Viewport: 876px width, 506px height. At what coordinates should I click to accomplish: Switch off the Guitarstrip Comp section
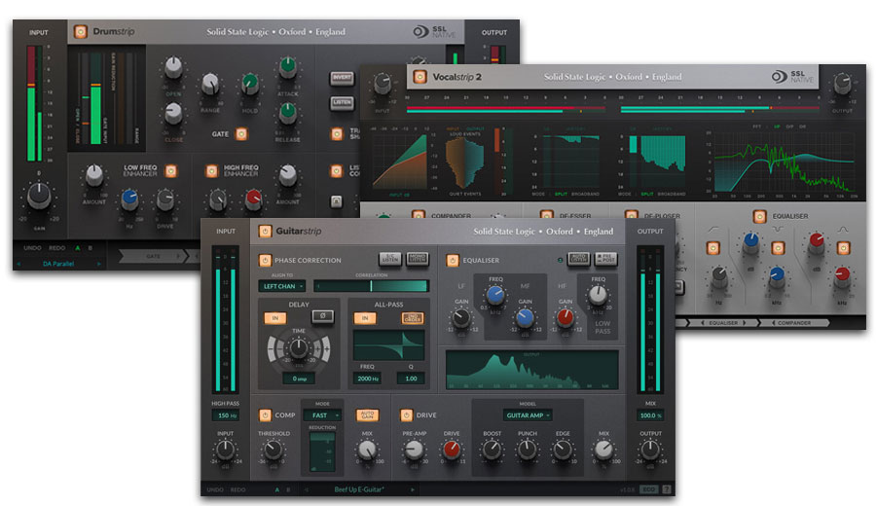click(265, 415)
